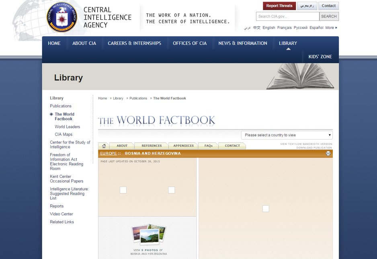The image size is (377, 259).
Task: Select the Appendices tab
Action: [x=183, y=146]
